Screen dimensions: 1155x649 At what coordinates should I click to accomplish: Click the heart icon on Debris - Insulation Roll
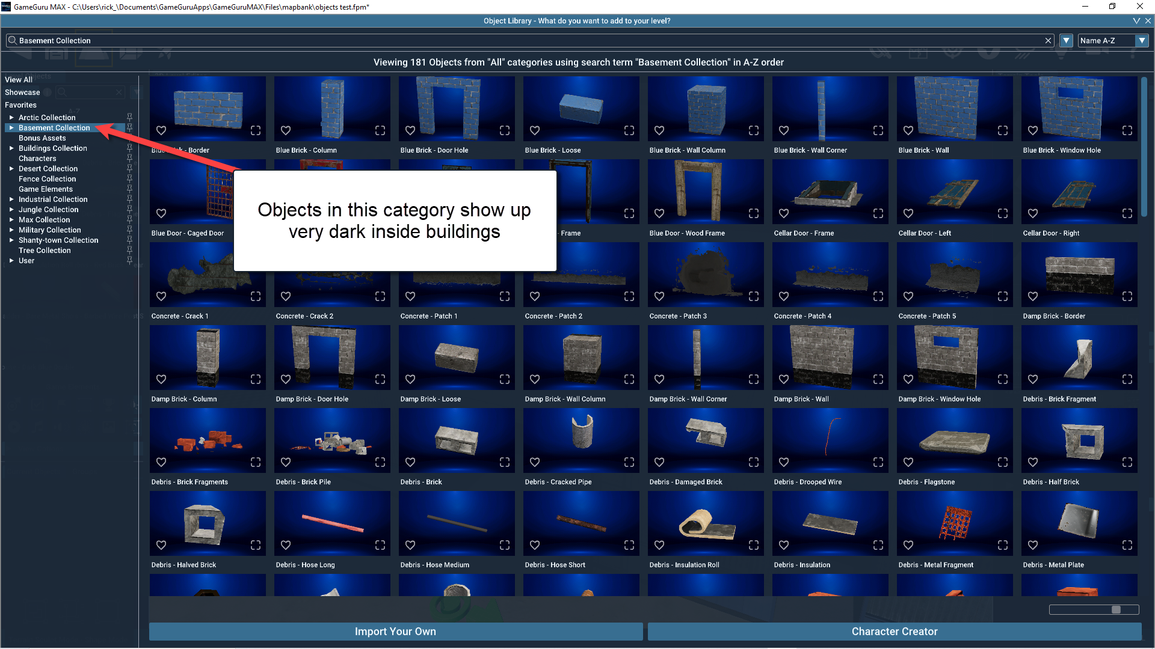tap(659, 545)
